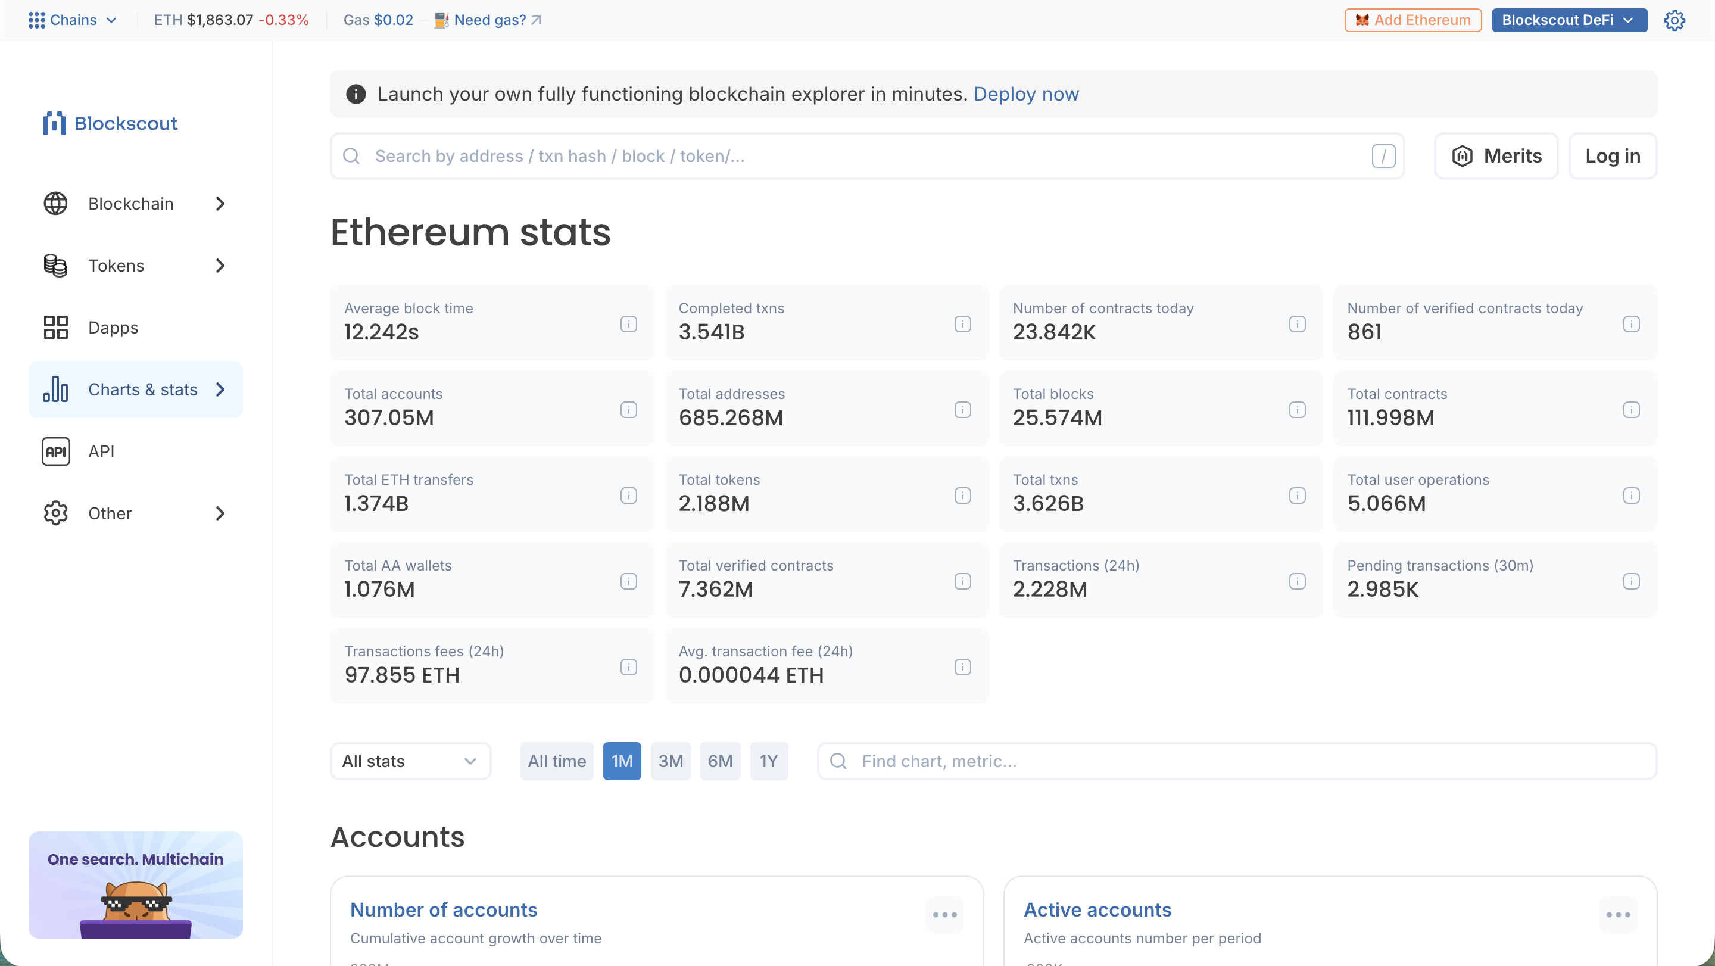Open the Number of accounts chart

[x=444, y=909]
